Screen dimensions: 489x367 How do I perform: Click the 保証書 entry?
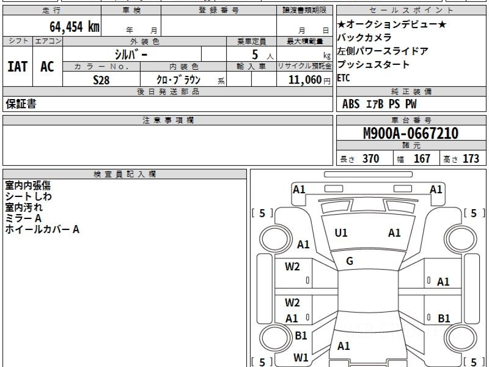point(21,104)
